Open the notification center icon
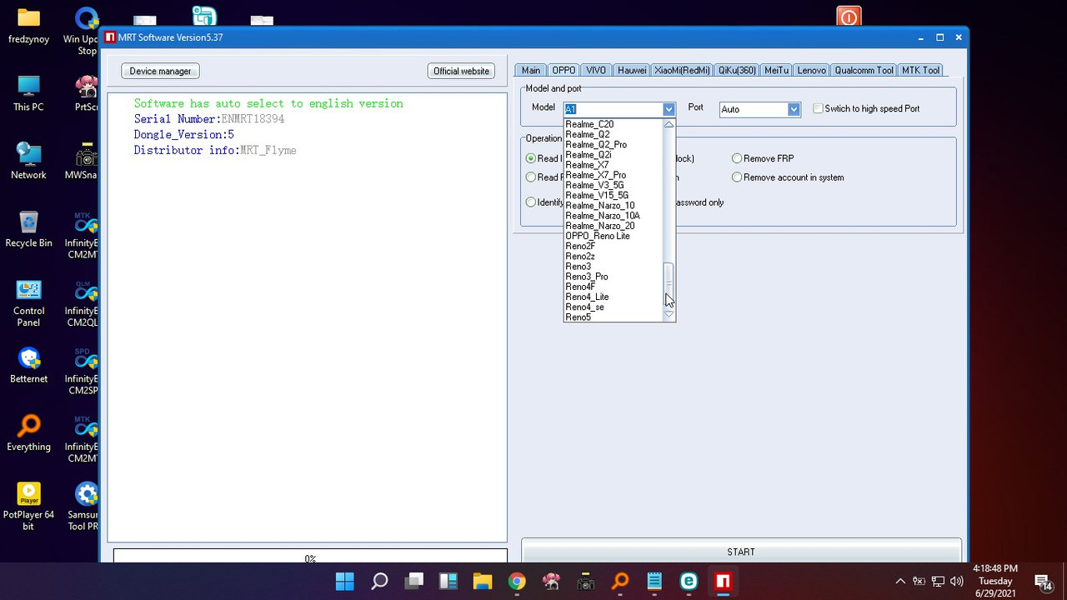 pos(1043,581)
